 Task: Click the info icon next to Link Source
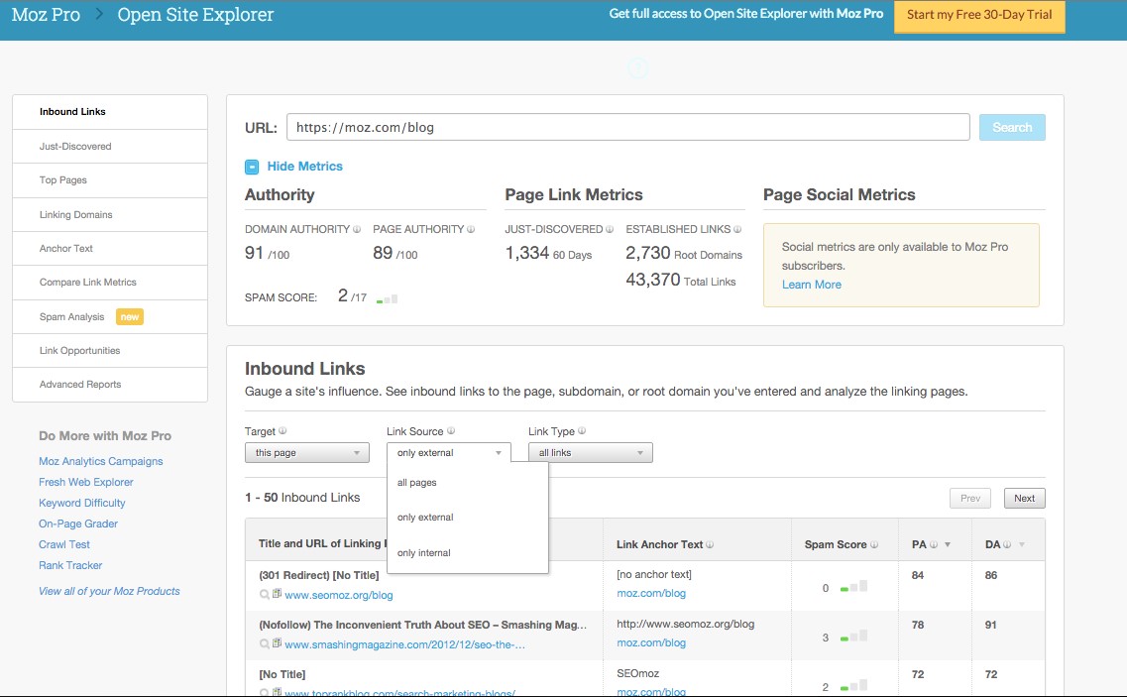click(451, 431)
